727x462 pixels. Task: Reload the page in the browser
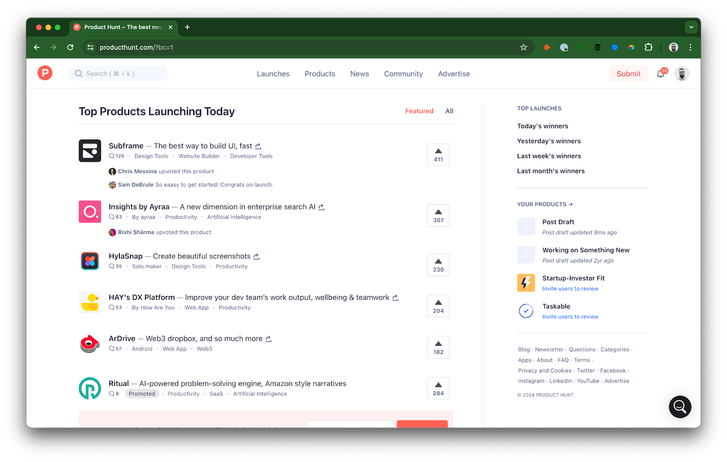point(70,47)
